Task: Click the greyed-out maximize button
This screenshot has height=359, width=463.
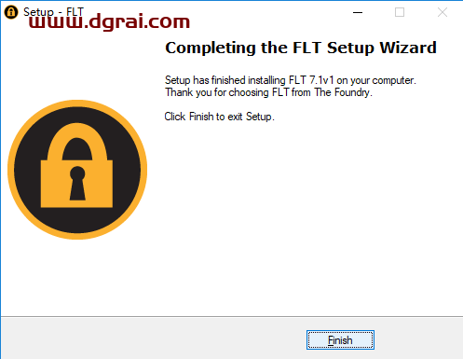Action: point(400,12)
